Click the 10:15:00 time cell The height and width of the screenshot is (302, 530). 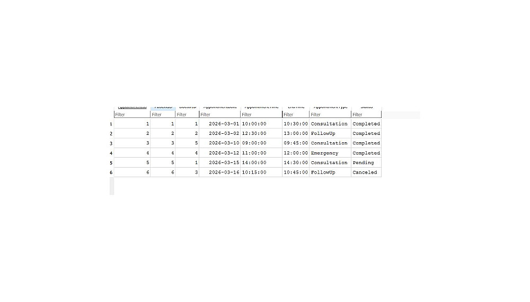[261, 172]
